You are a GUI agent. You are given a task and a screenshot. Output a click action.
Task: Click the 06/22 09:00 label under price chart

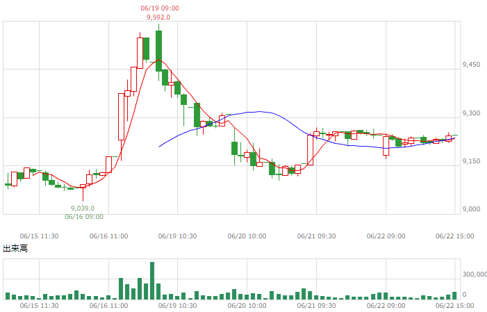click(386, 236)
